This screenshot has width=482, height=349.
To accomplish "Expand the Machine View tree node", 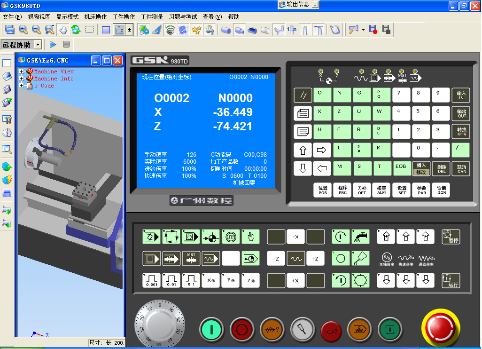I will click(x=21, y=71).
